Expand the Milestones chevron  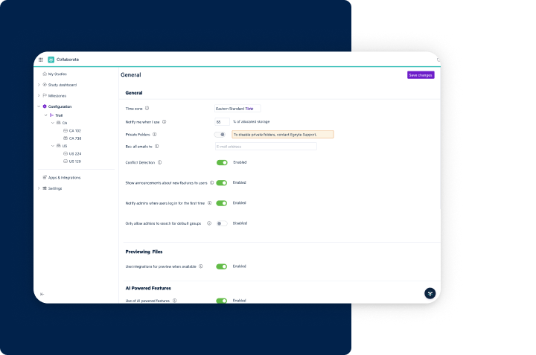coord(39,96)
